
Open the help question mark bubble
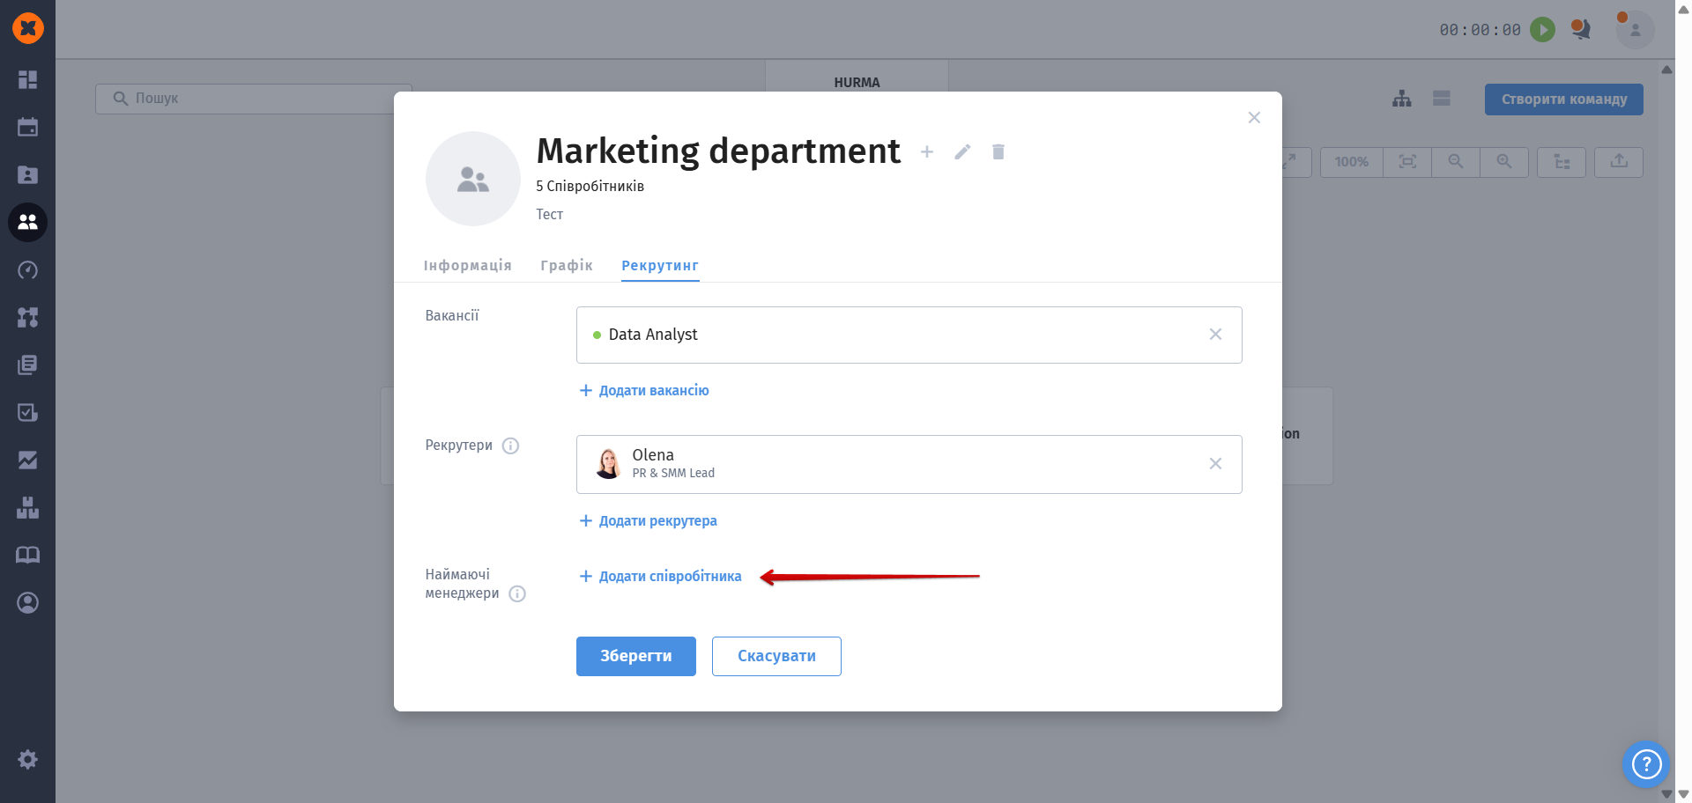click(x=1645, y=763)
